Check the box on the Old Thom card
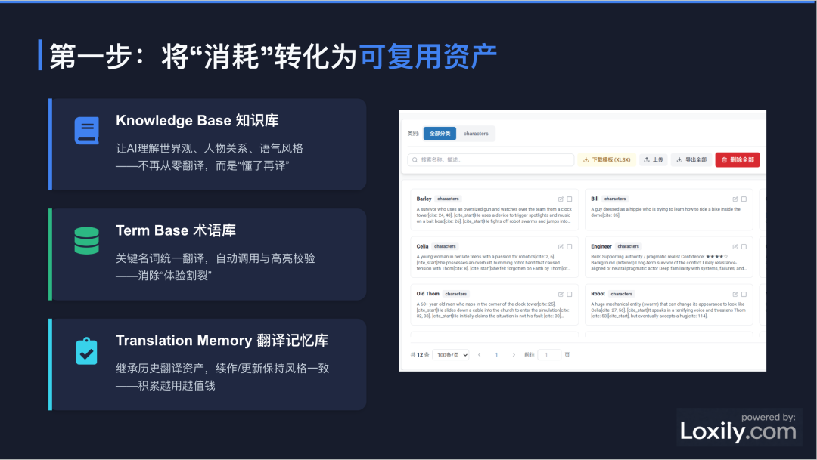817x460 pixels. pyautogui.click(x=570, y=294)
